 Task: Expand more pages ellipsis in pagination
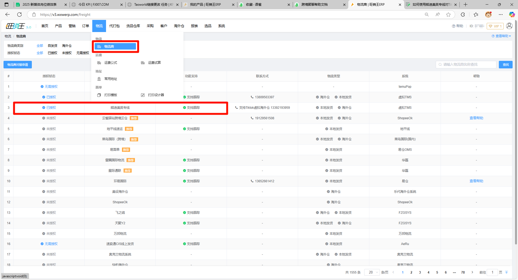tap(454, 272)
